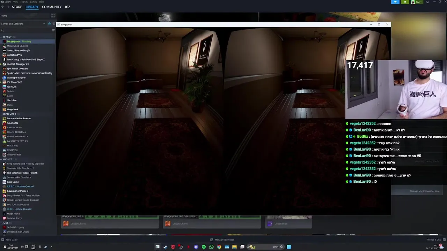The height and width of the screenshot is (251, 447).
Task: Open the View menu
Action: pyautogui.click(x=16, y=2)
